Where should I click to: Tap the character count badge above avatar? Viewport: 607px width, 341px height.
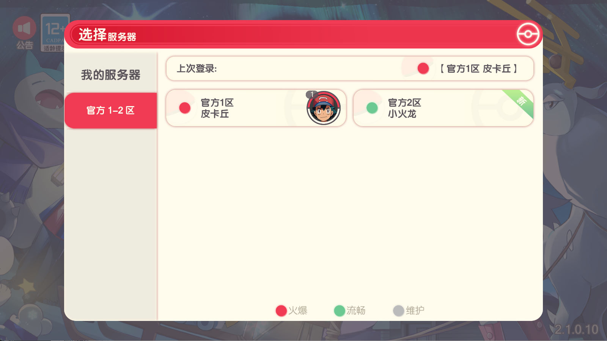tap(312, 94)
